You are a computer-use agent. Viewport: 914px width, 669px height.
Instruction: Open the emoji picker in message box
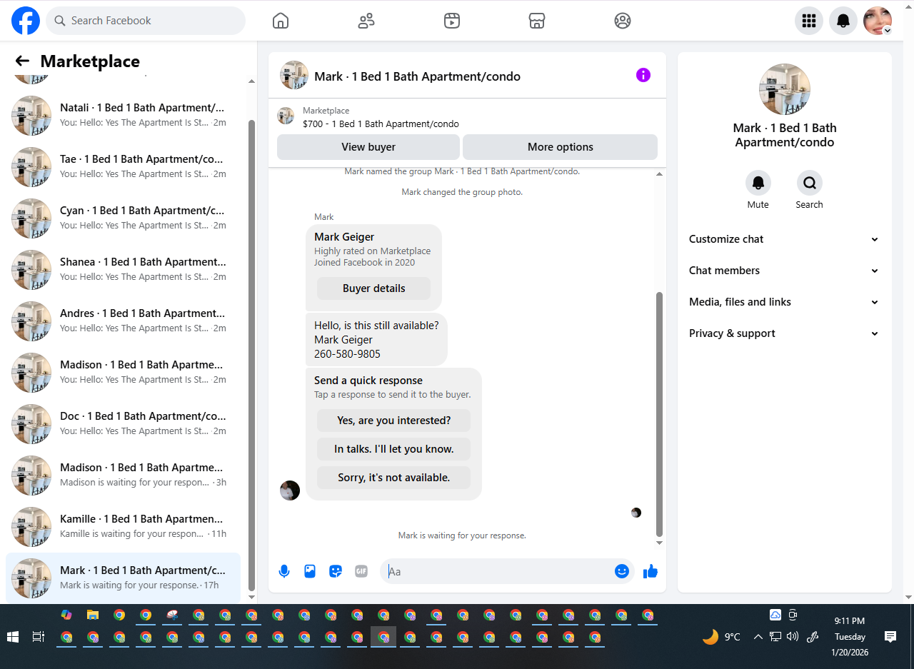(622, 571)
